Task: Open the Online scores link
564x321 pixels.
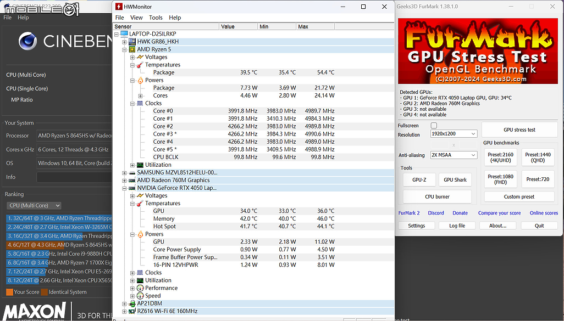Action: point(544,213)
